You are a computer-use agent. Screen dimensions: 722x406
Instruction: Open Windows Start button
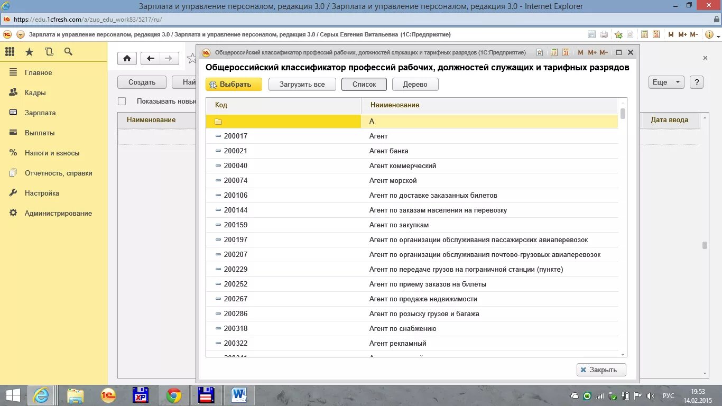pos(13,395)
